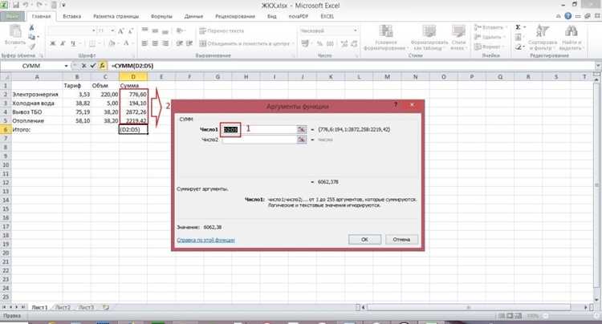Toggle align text right
The image size is (602, 324).
point(165,43)
